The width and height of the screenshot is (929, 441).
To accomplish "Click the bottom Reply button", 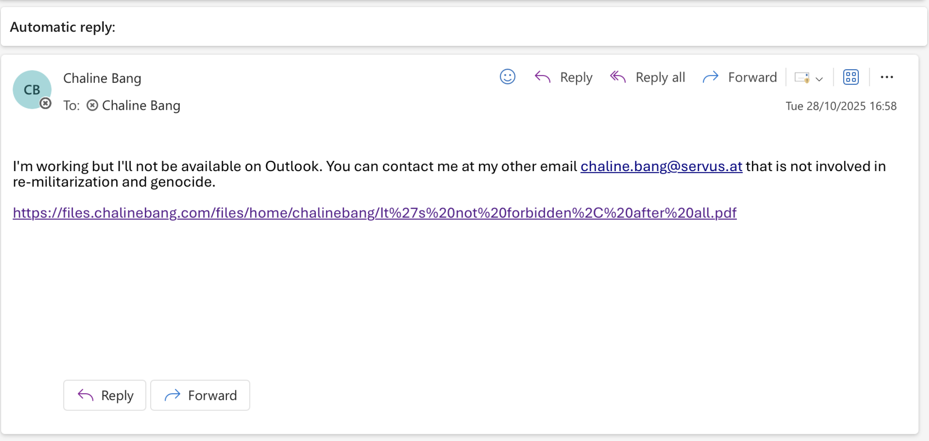I will pos(105,395).
